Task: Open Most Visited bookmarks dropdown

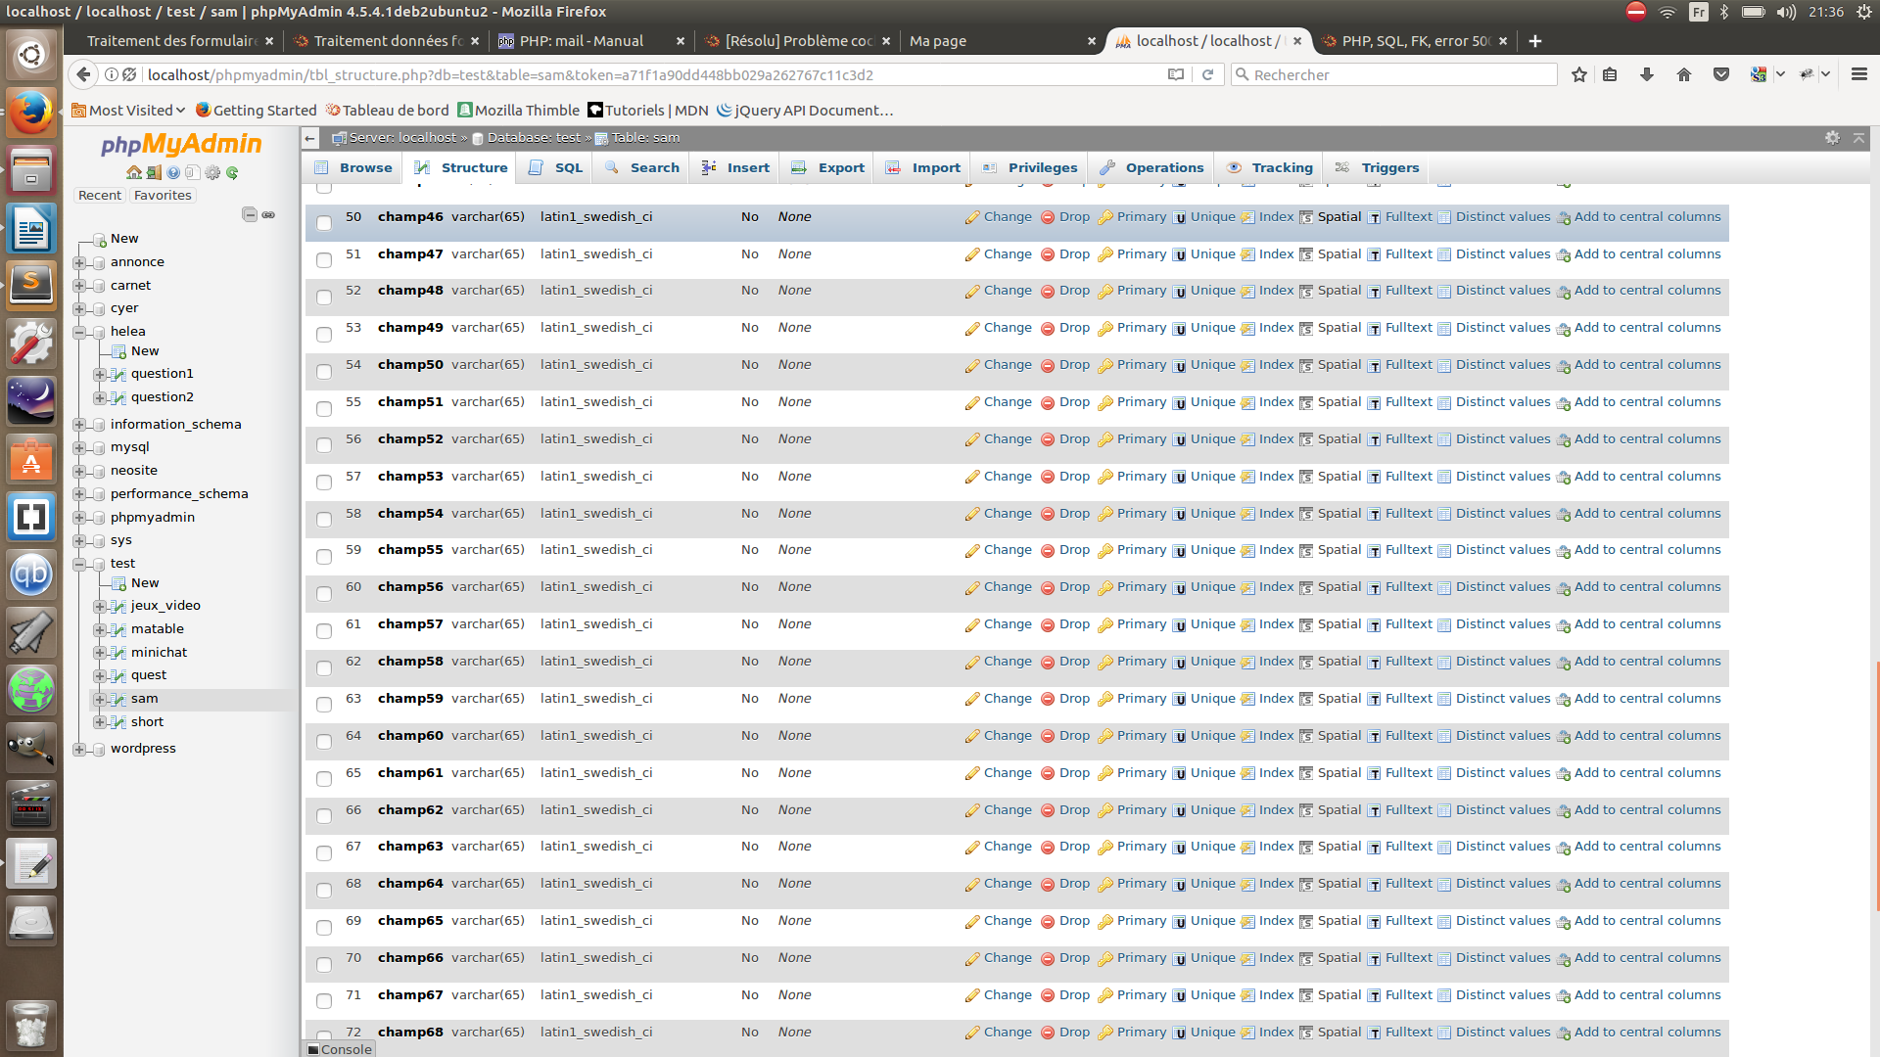Action: [x=128, y=111]
